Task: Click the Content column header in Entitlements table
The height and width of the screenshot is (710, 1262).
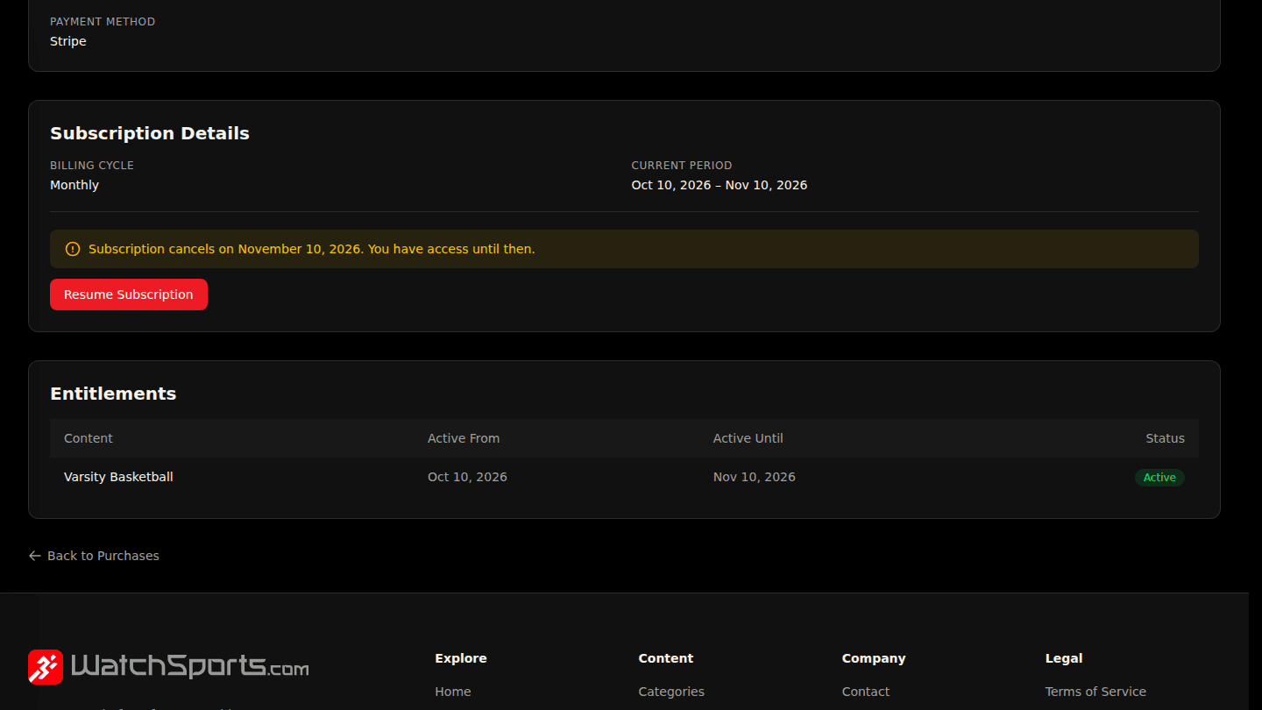Action: click(x=89, y=438)
